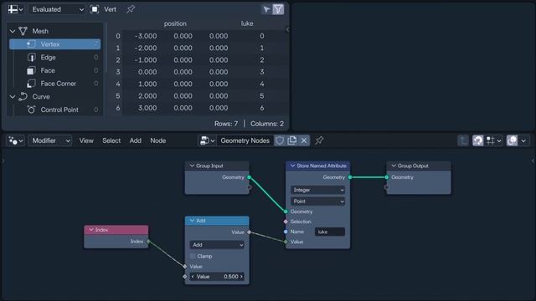This screenshot has height=301, width=536.
Task: Toggle the spreadsheet pin icon
Action: click(x=131, y=9)
